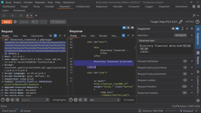Collapse the Selection section chevron

point(192,35)
